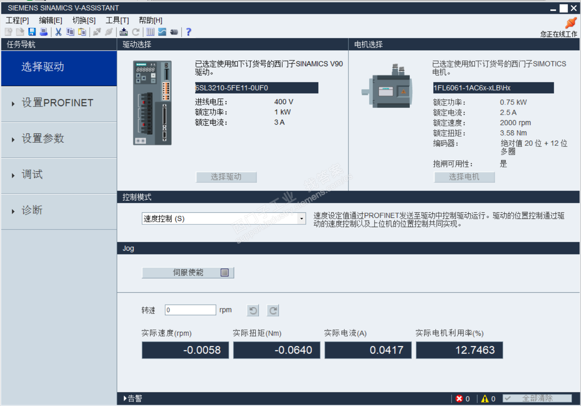This screenshot has width=581, height=406.
Task: Click the 选择驱动 button under the drive details
Action: coord(226,177)
